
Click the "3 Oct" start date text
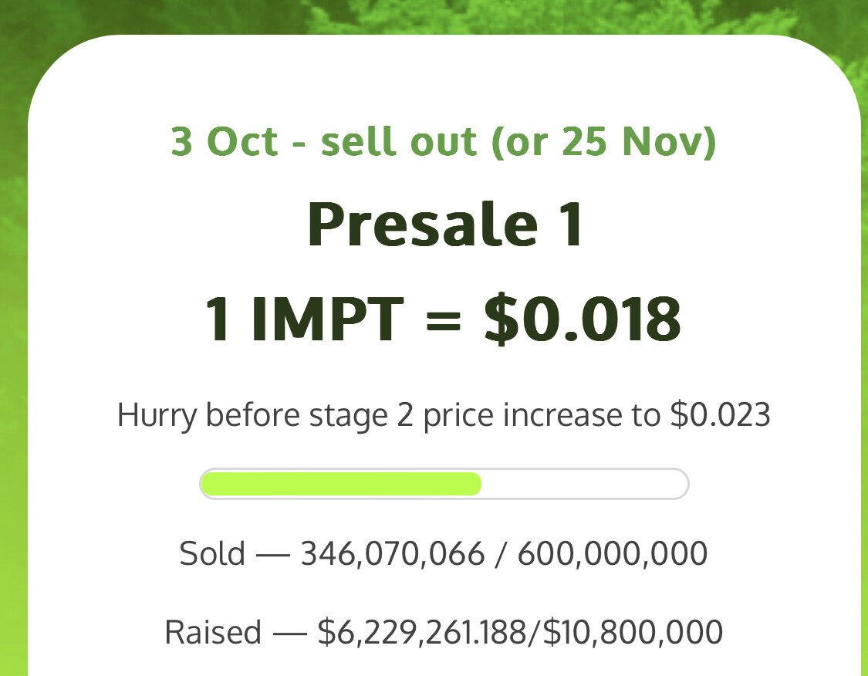click(x=225, y=142)
